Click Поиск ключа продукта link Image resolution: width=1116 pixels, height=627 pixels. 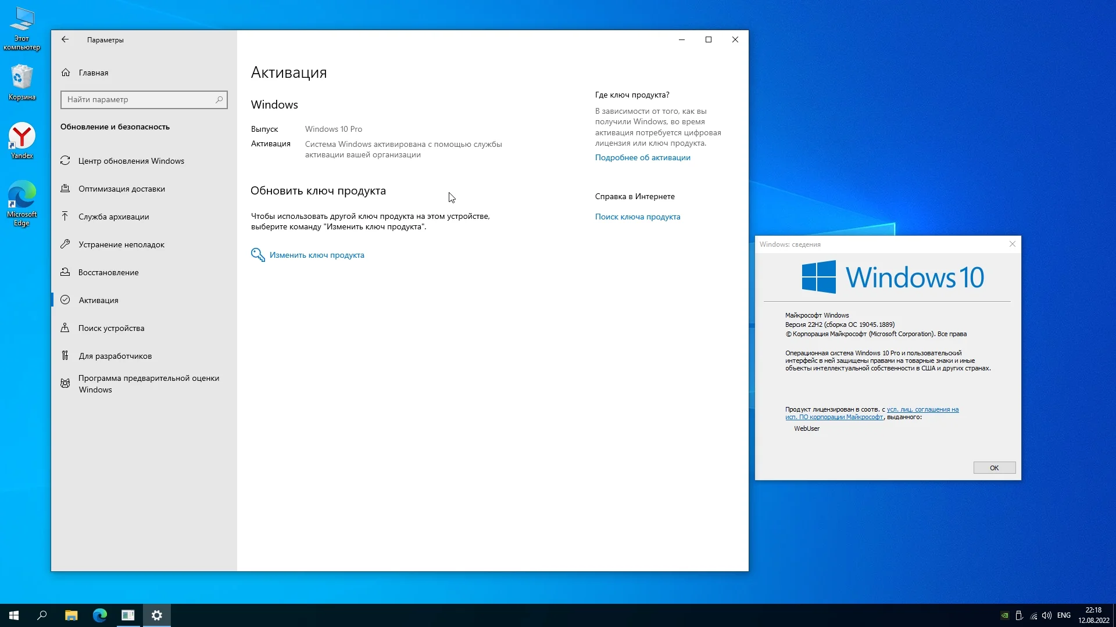click(637, 217)
